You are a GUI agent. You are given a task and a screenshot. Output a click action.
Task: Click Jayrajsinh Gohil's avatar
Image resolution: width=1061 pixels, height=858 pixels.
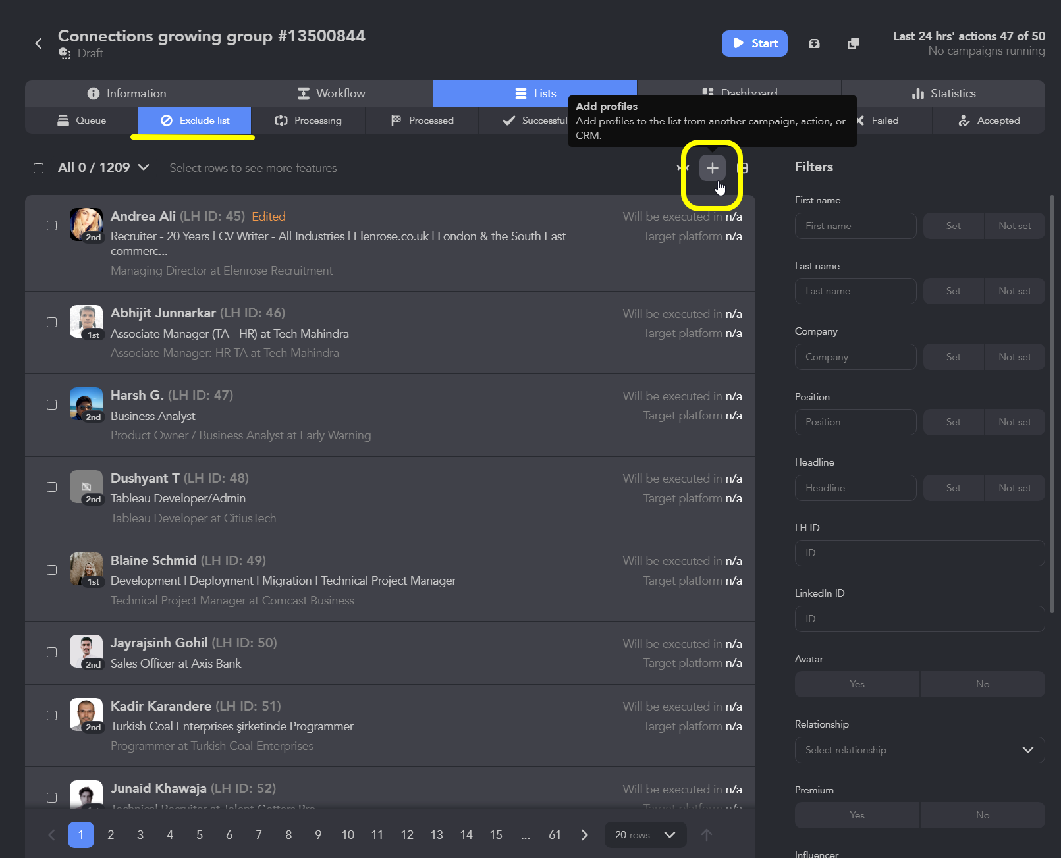(x=86, y=651)
